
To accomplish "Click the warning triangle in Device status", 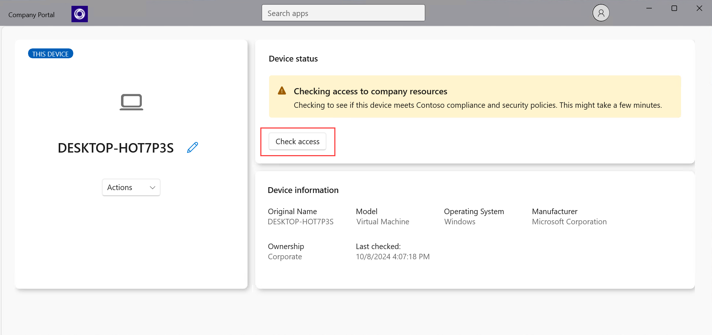I will (282, 91).
